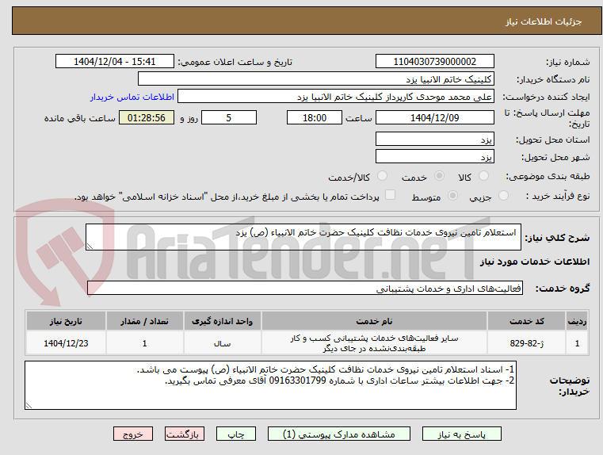Click the اطلاعات خدمات مورد نیاز heading
Screen dimensions: 603x455
535,262
